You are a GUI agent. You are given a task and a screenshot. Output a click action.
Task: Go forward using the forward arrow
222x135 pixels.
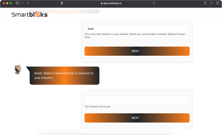[33, 3]
